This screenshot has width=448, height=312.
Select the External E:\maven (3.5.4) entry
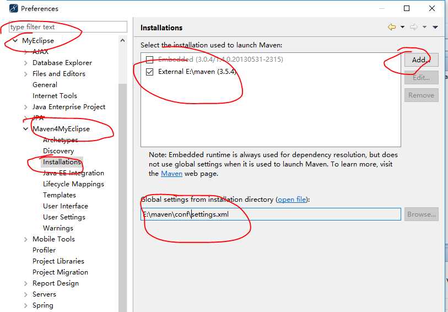[x=197, y=72]
